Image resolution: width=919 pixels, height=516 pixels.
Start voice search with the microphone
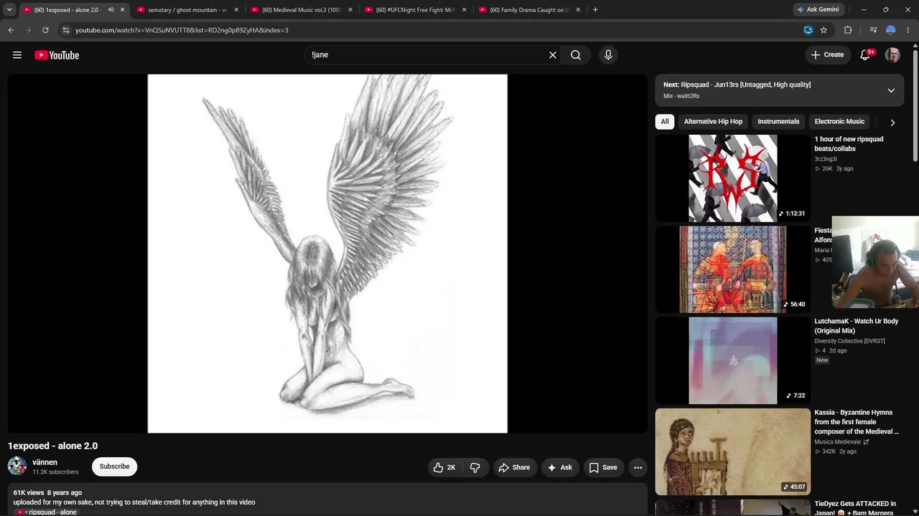608,55
